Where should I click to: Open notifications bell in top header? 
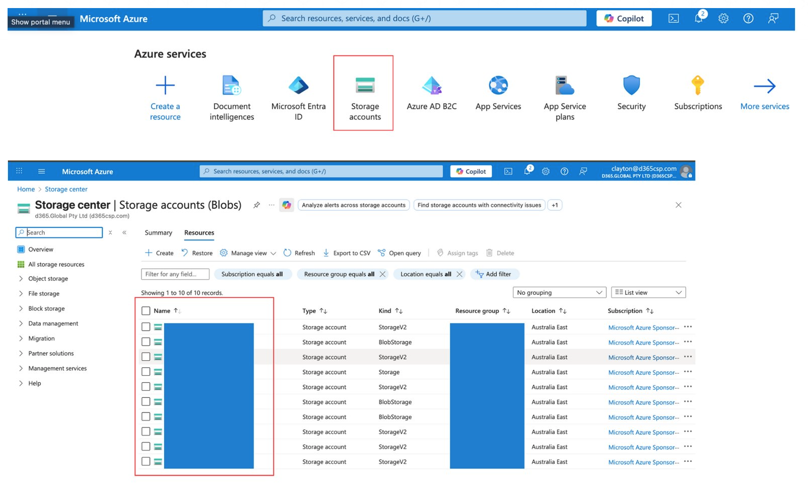tap(699, 19)
